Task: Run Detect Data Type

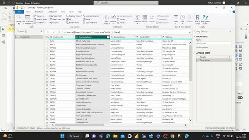Action: tap(57, 19)
